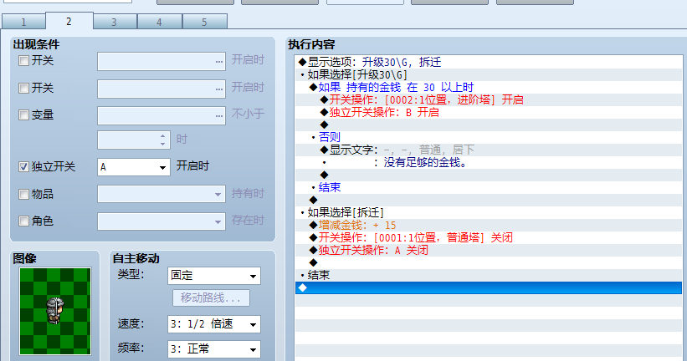Click the first 开关 selection field

coord(161,61)
